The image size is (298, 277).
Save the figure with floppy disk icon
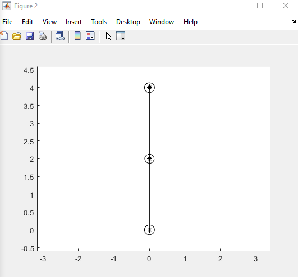[30, 36]
